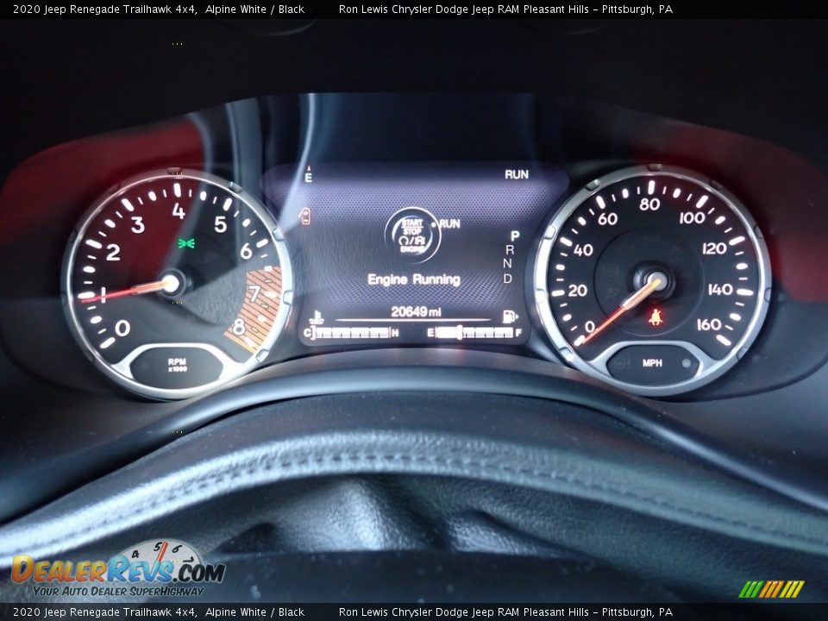Click the 0 on the tachometer

pos(122,328)
